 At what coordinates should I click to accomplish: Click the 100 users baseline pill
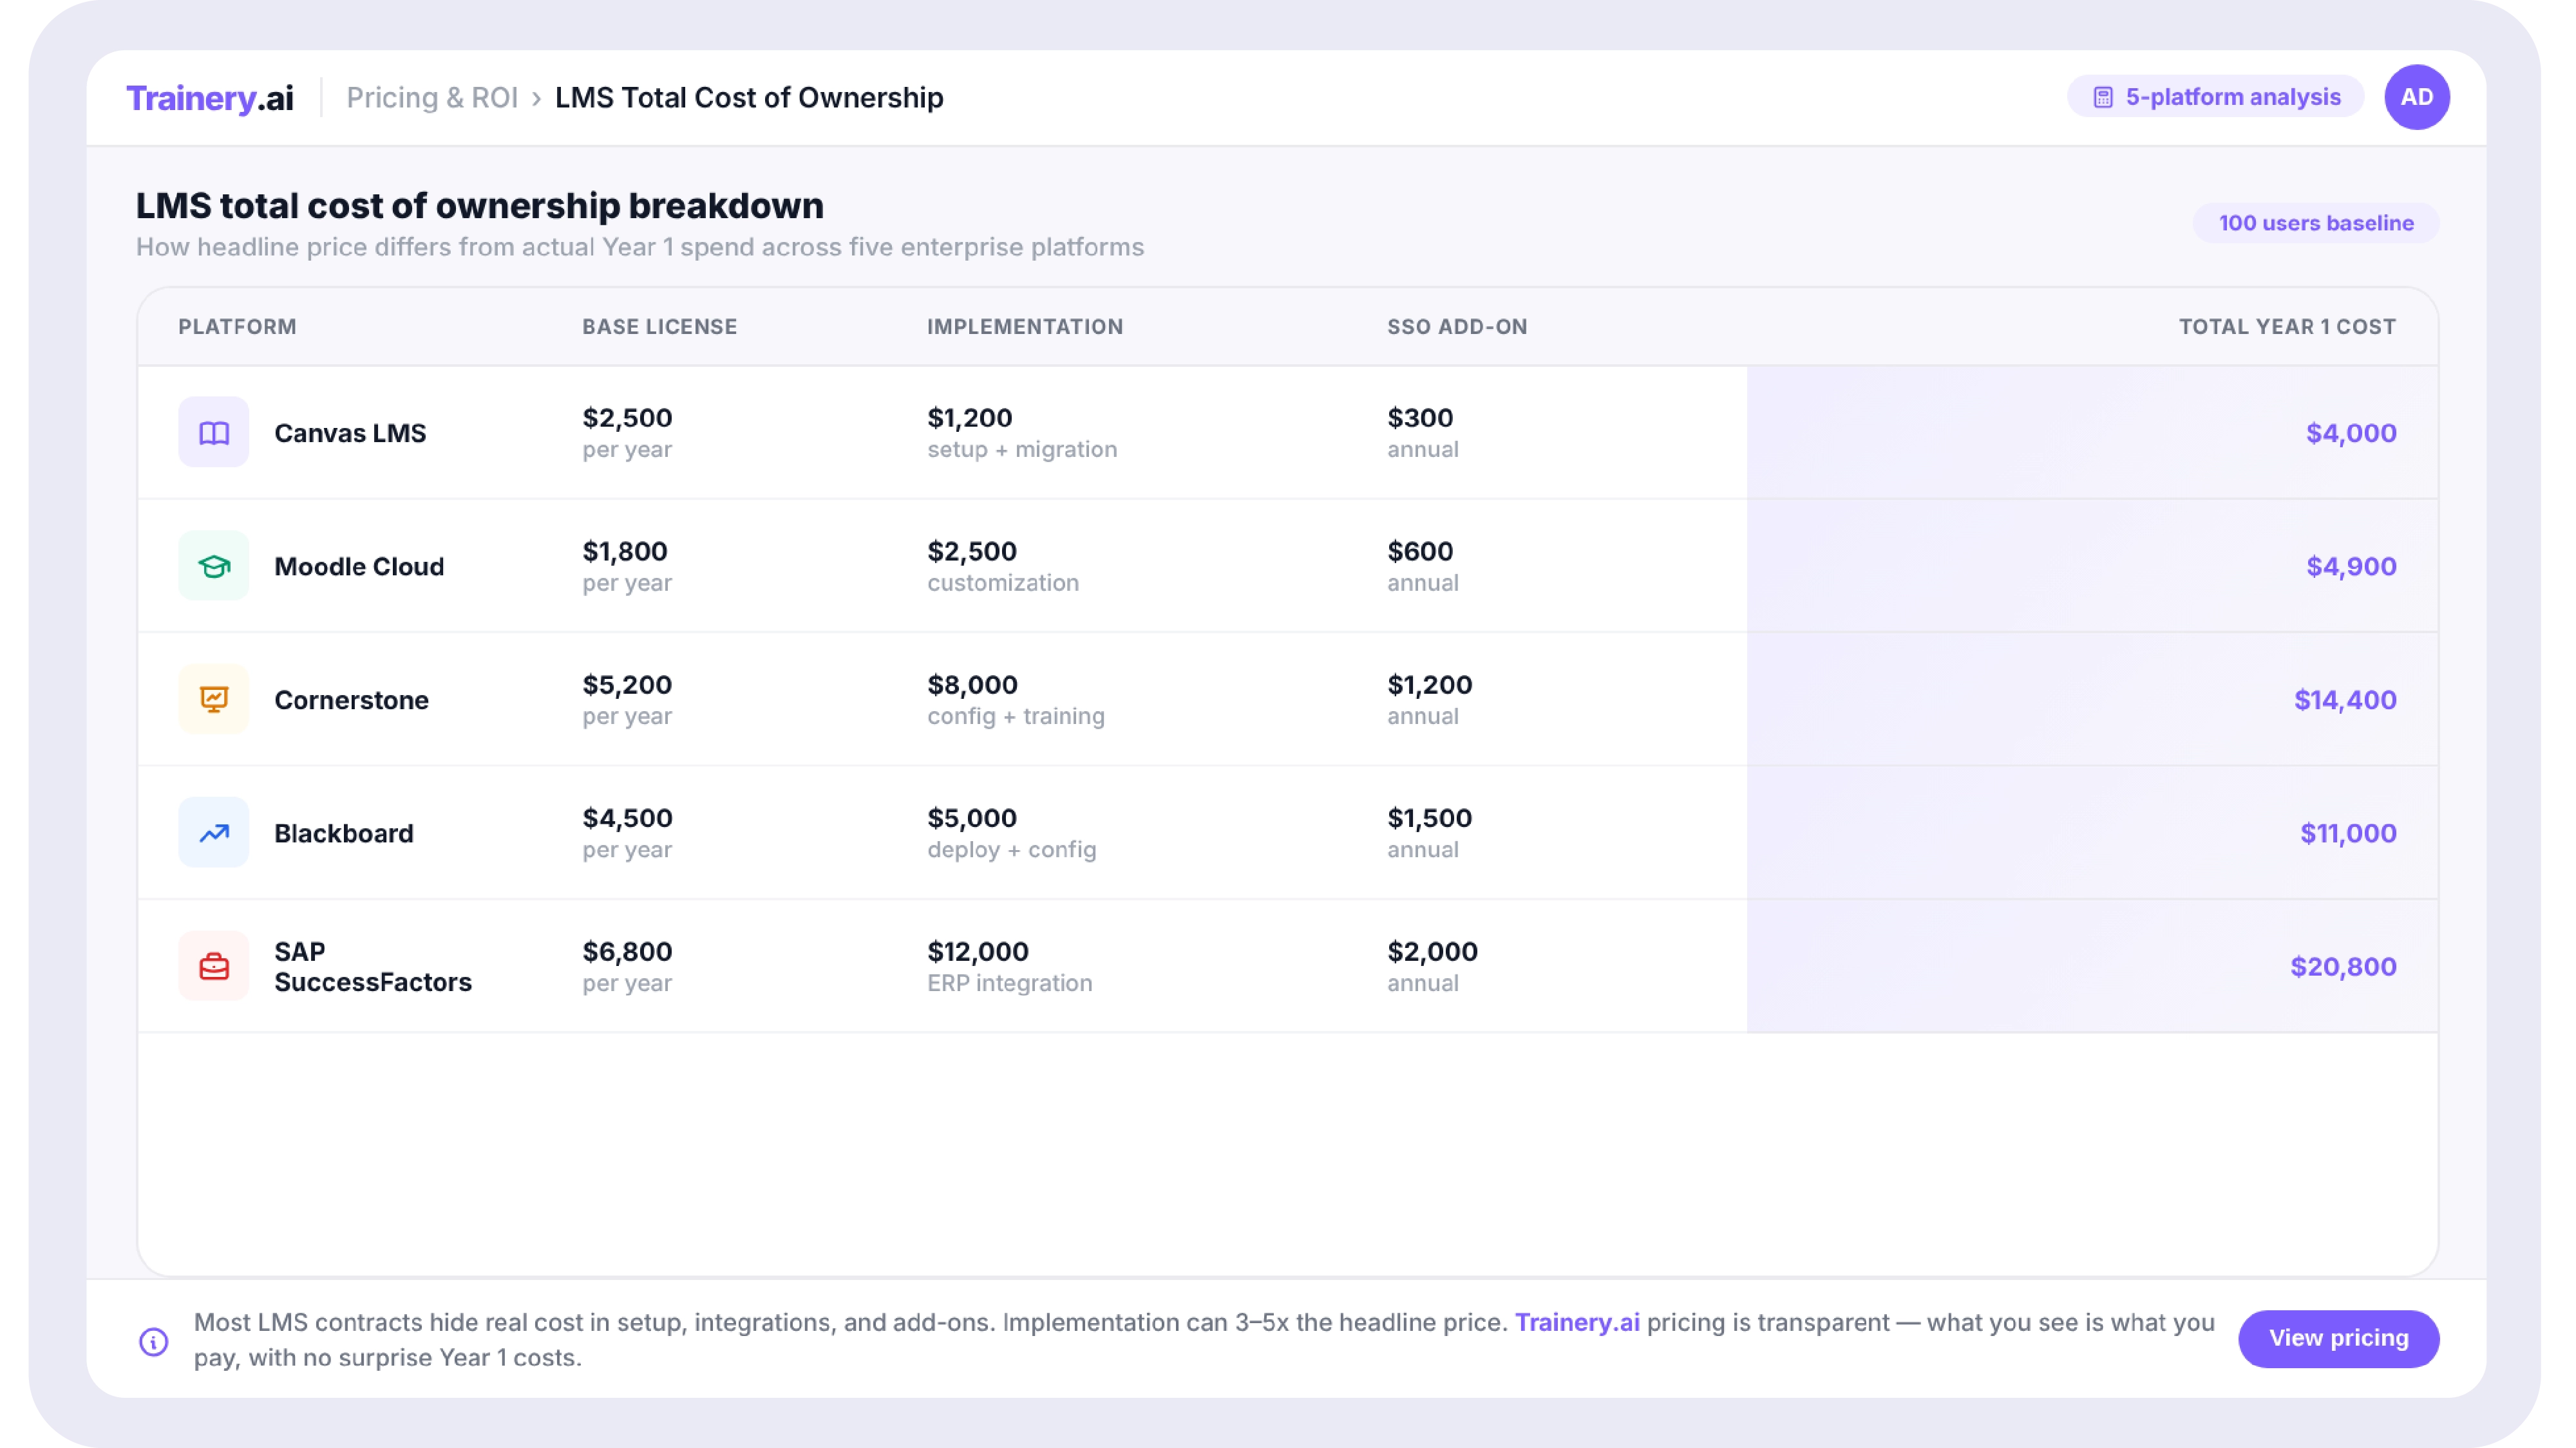pos(2316,223)
